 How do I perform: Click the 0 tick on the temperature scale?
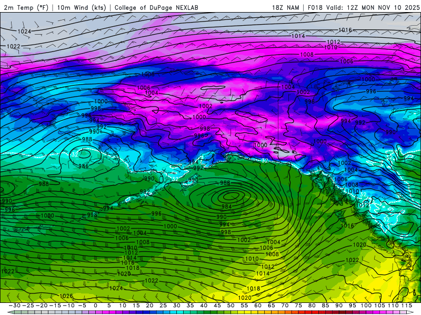click(x=96, y=306)
